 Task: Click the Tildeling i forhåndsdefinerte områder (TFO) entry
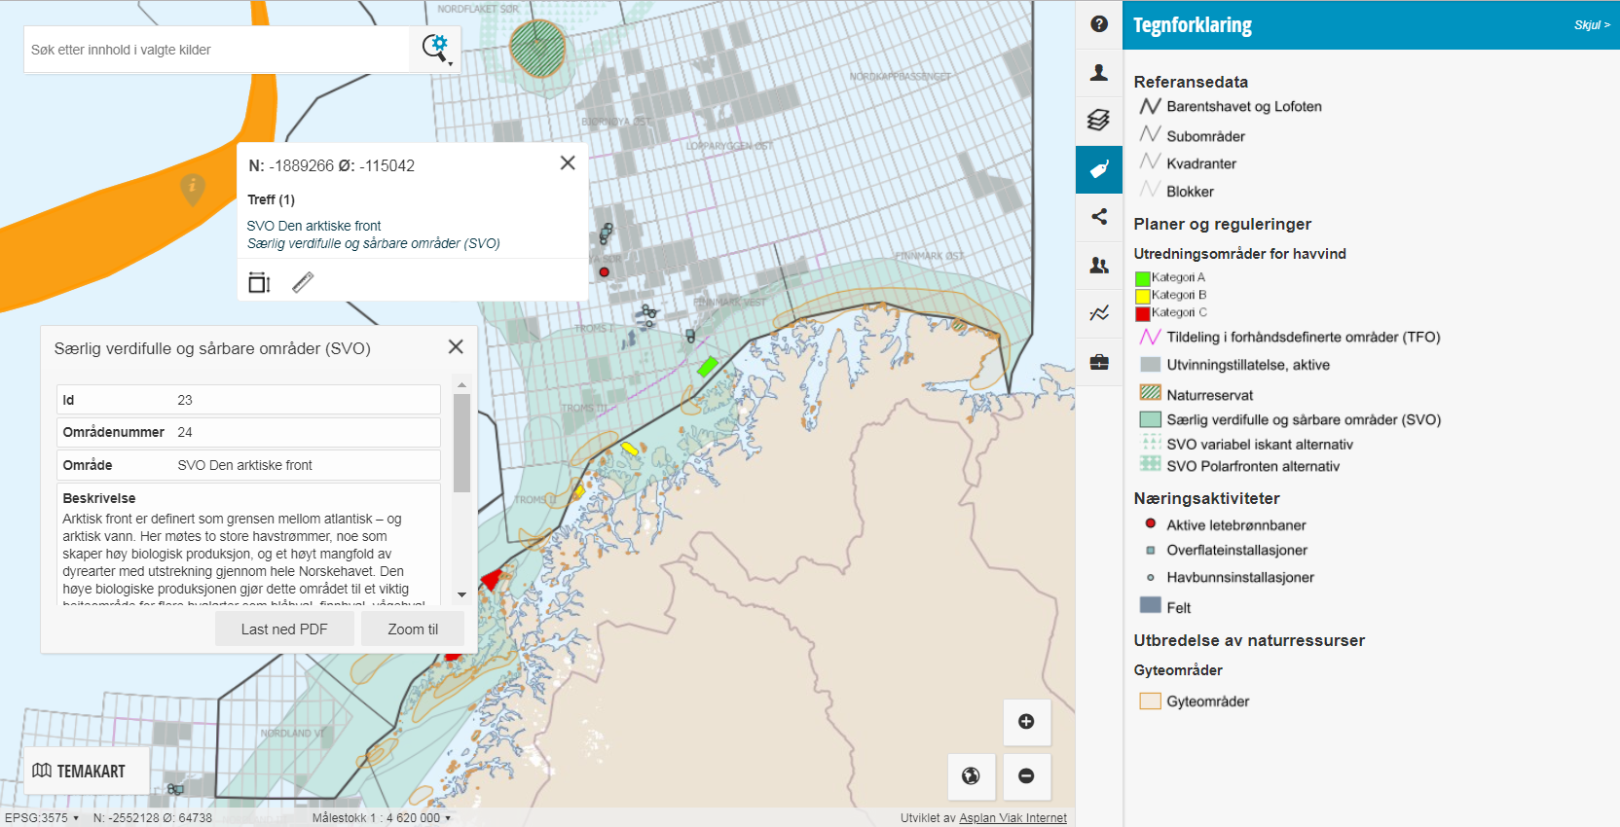coord(1304,337)
